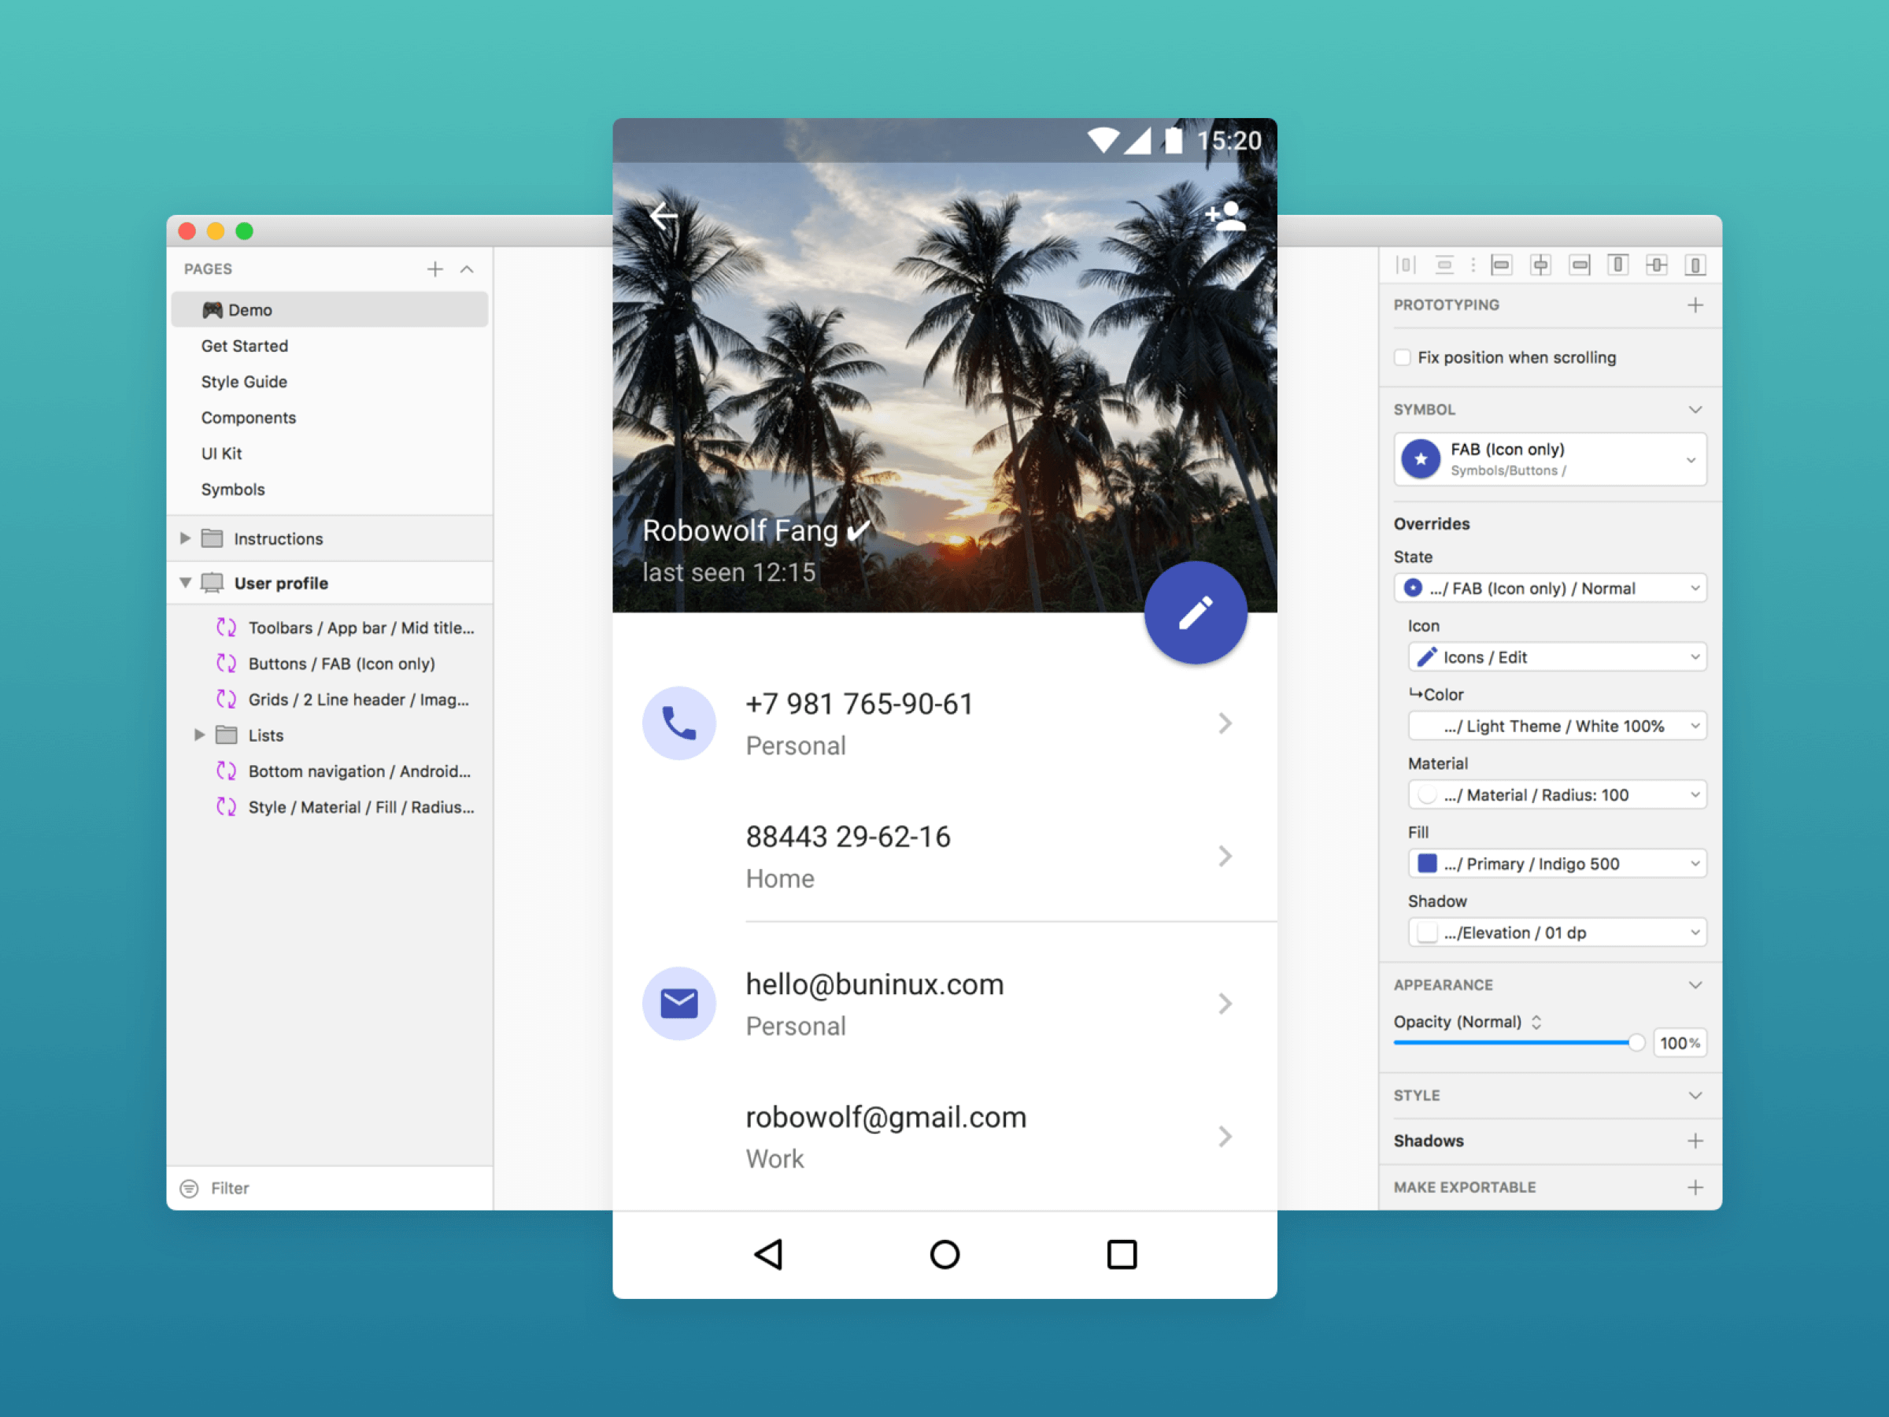
Task: Collapse the User profile artboard
Action: [185, 583]
